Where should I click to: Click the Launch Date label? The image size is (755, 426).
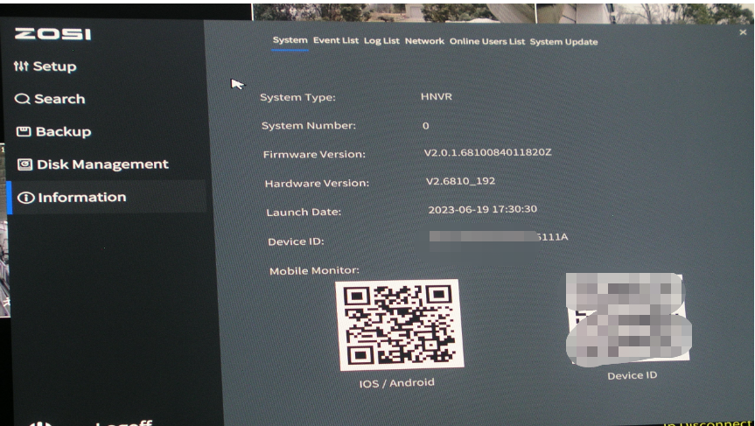[304, 213]
